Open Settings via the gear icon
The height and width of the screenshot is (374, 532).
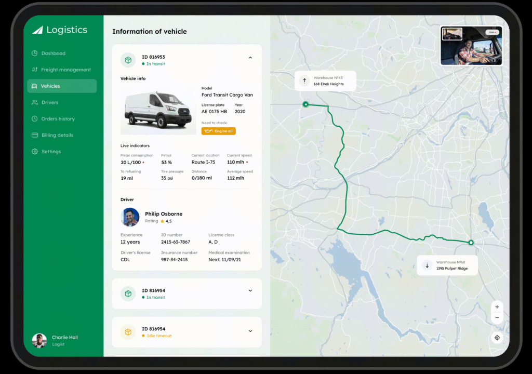[x=35, y=152]
